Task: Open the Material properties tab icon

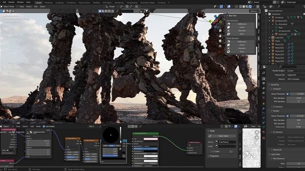Action: click(x=264, y=132)
